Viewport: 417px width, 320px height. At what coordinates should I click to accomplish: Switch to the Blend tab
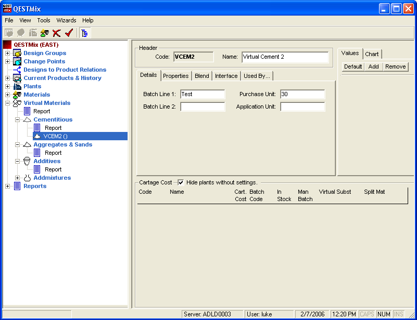pyautogui.click(x=202, y=76)
